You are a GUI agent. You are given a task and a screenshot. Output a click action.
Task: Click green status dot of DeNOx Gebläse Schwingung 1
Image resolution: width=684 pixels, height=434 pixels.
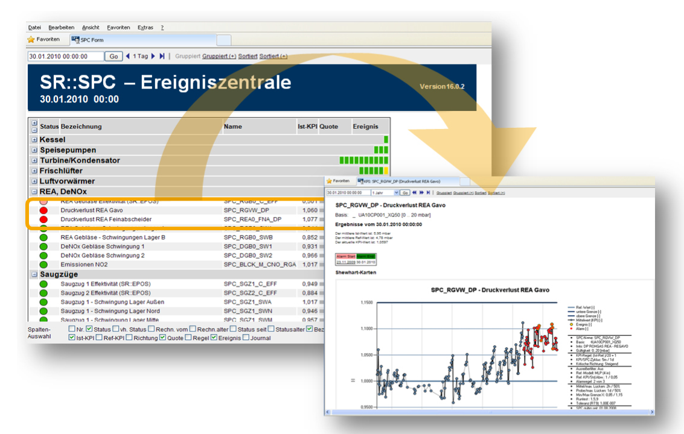click(43, 247)
